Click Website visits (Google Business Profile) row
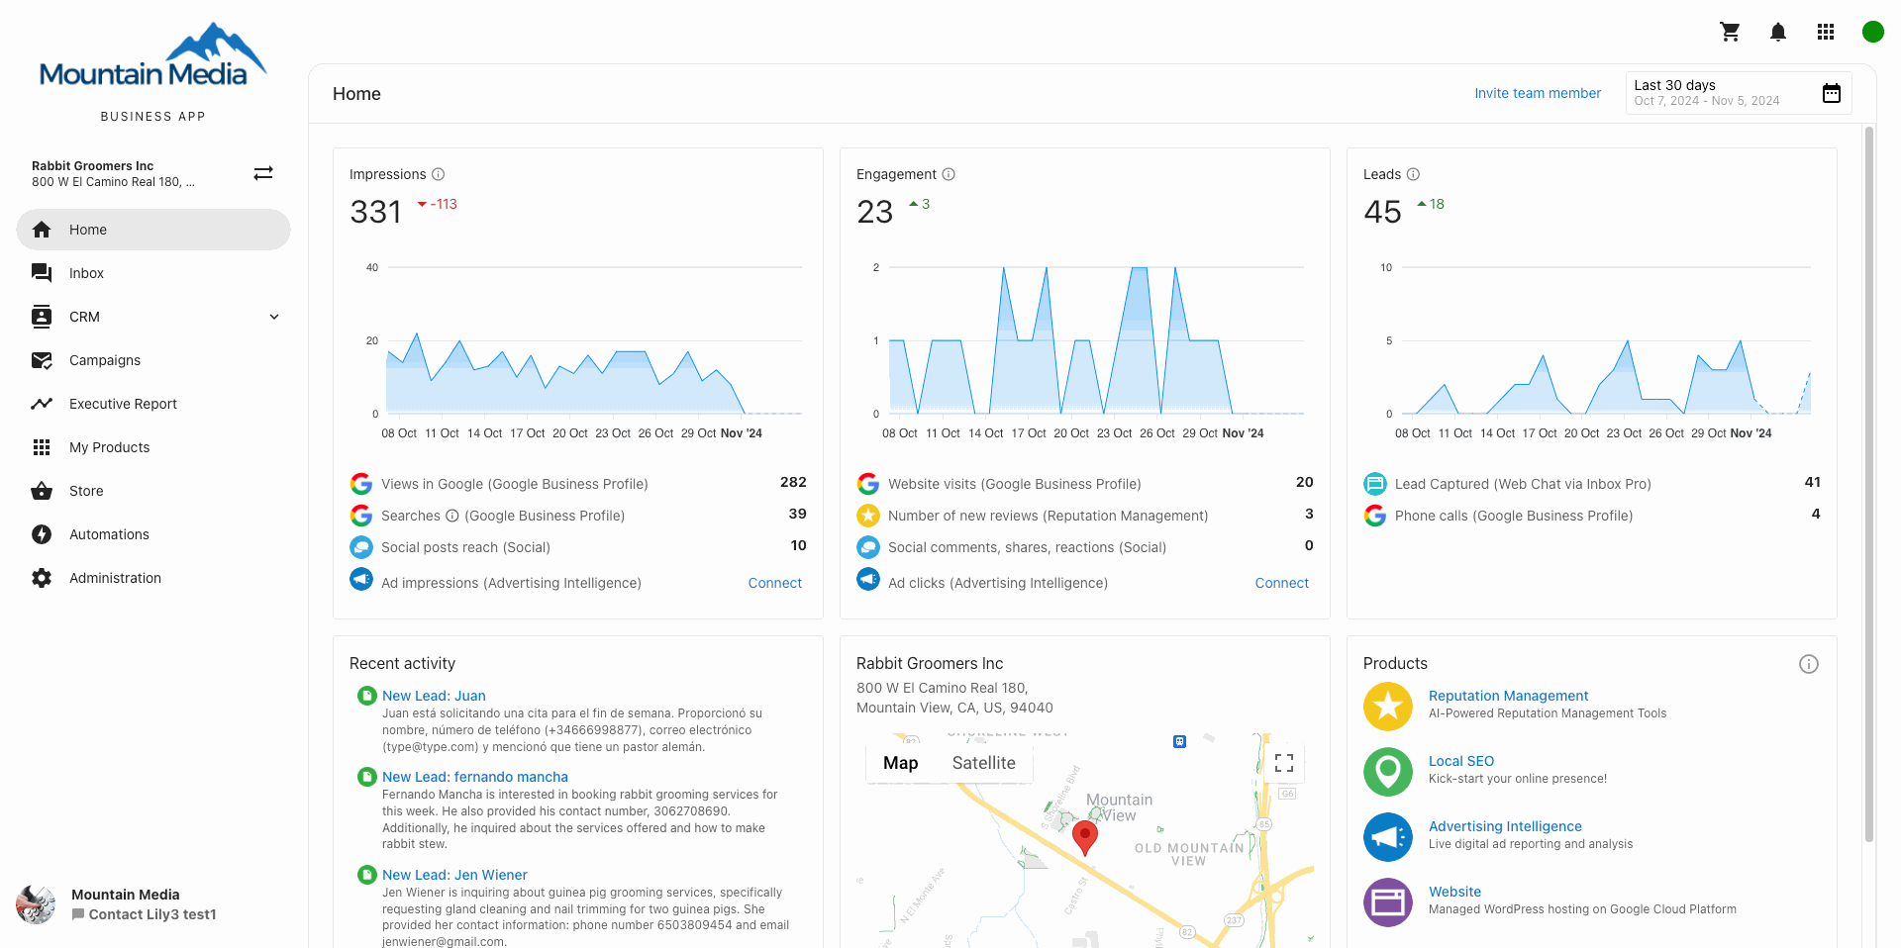 click(1085, 484)
